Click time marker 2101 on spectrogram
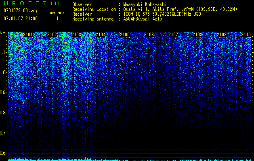 click(28, 35)
